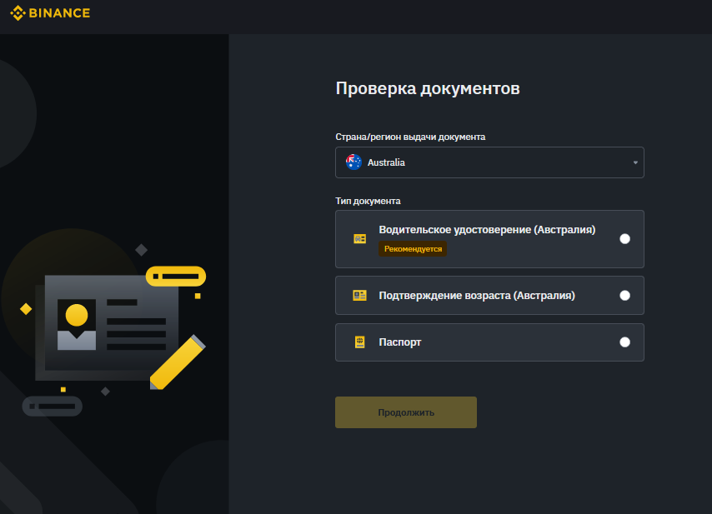
Task: Open the Australia country dropdown
Action: tap(489, 162)
